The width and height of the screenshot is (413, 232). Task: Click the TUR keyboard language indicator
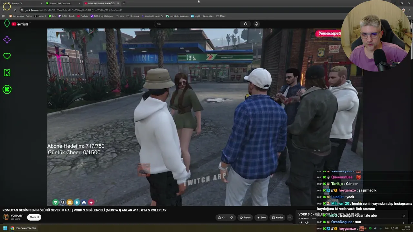click(x=387, y=228)
